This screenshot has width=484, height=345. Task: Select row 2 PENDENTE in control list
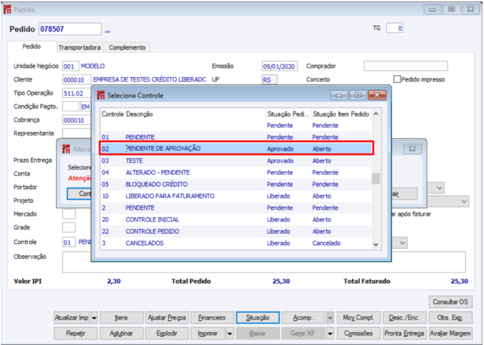click(236, 207)
